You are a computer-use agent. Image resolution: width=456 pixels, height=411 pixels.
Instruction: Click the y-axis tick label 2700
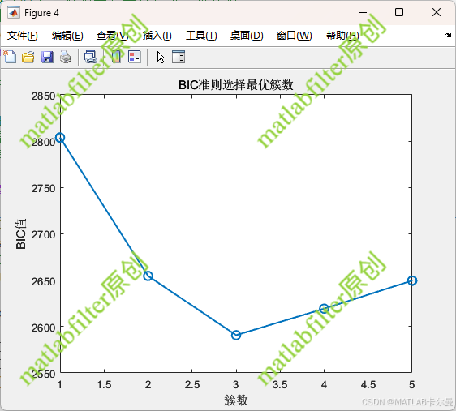(43, 235)
